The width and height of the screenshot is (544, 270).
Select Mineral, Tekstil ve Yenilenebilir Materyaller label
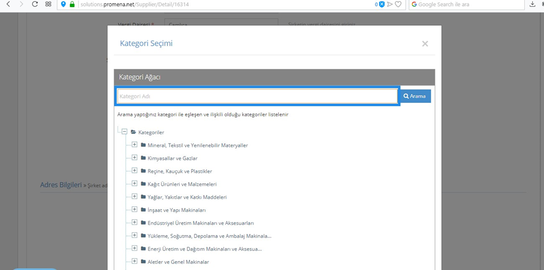point(198,145)
